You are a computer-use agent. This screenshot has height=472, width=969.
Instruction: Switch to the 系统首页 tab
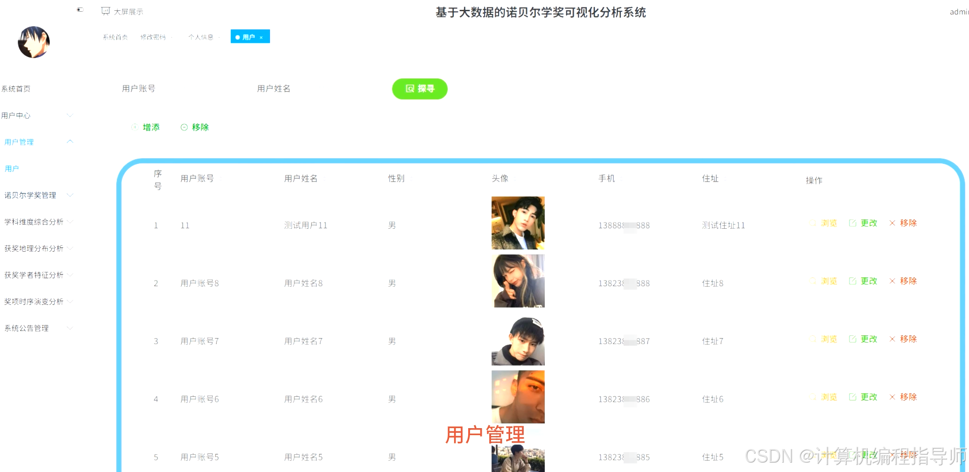tap(115, 37)
